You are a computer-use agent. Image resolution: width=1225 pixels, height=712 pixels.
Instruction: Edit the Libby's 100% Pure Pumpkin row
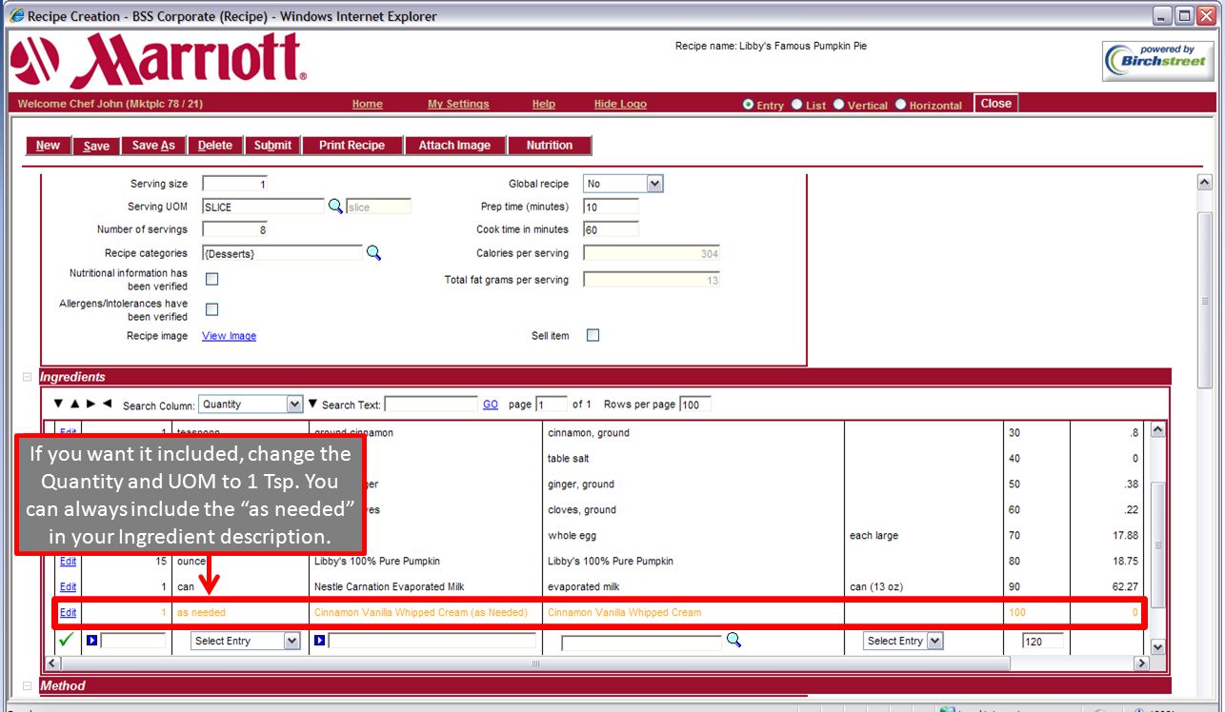pyautogui.click(x=68, y=561)
